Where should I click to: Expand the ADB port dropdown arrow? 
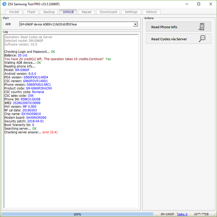click(x=135, y=24)
